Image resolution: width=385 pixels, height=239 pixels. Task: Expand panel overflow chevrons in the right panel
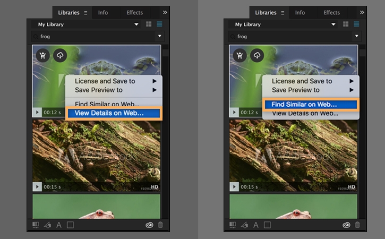tap(361, 12)
